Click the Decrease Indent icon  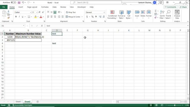click(59, 17)
